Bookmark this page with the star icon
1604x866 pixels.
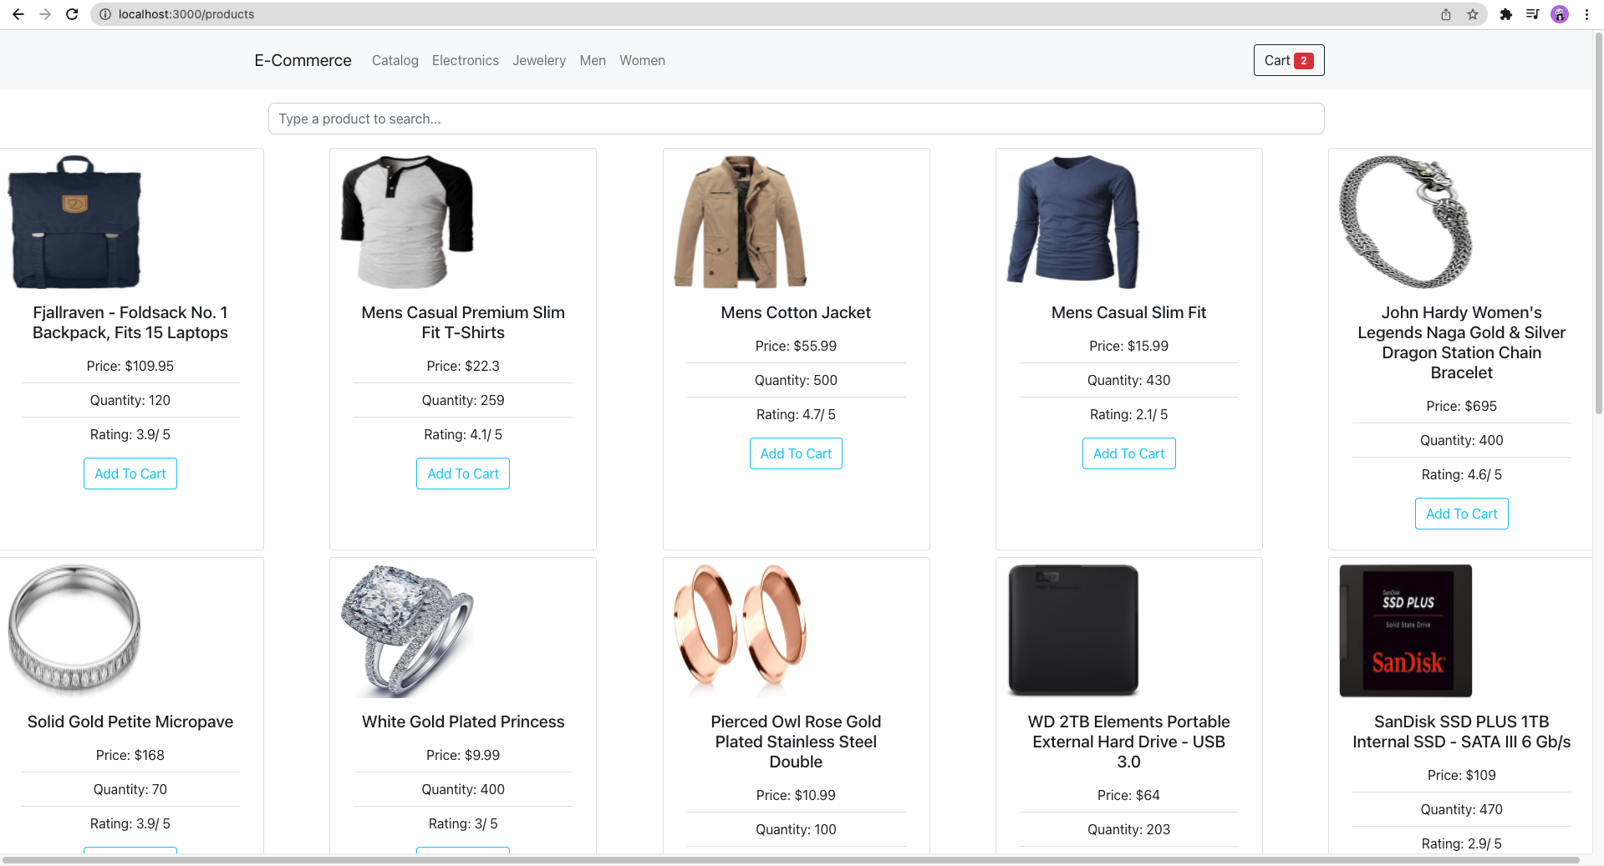[x=1473, y=14]
